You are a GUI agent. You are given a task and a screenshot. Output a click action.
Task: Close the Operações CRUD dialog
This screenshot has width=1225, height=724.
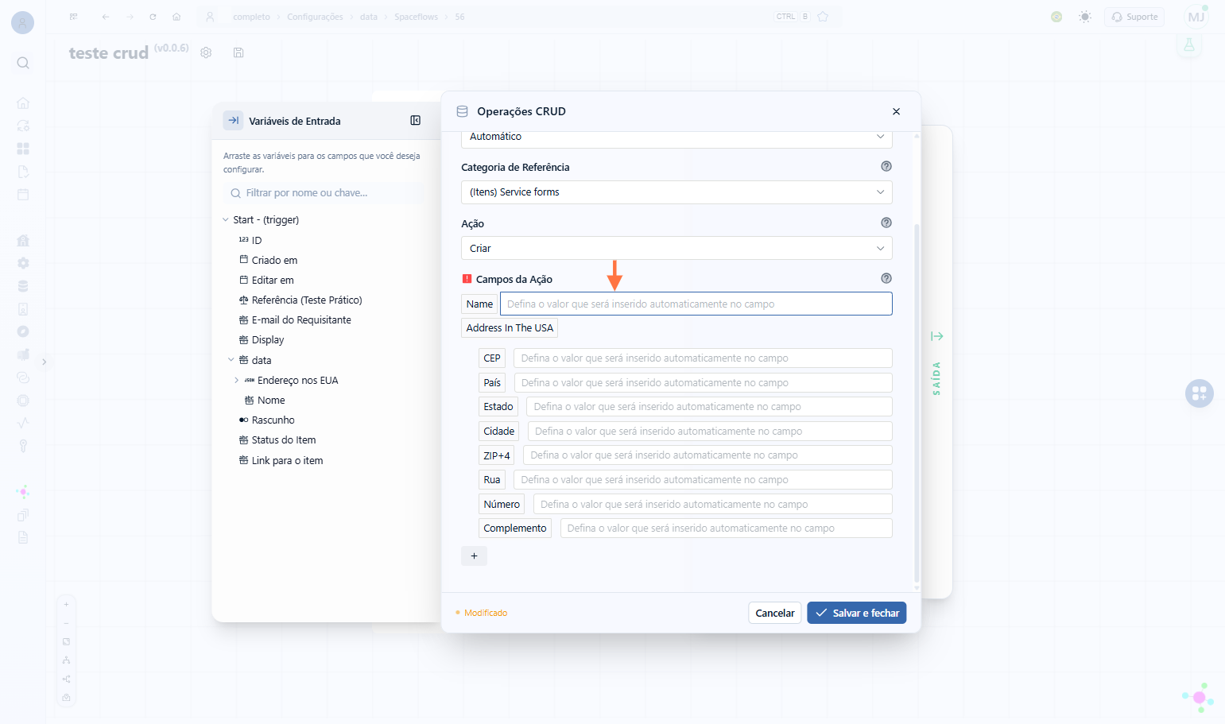point(896,111)
